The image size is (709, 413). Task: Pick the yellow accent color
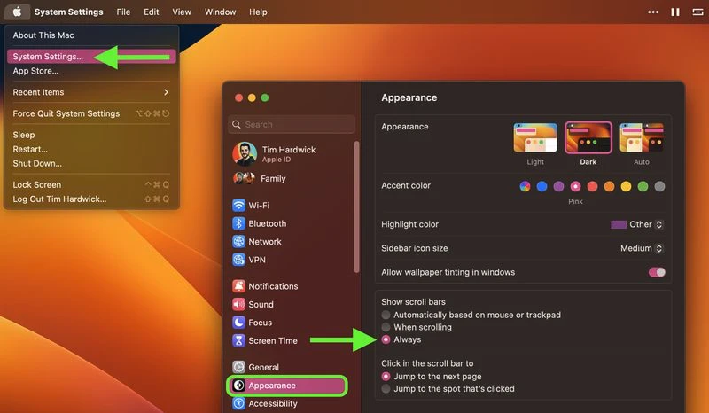pyautogui.click(x=626, y=186)
